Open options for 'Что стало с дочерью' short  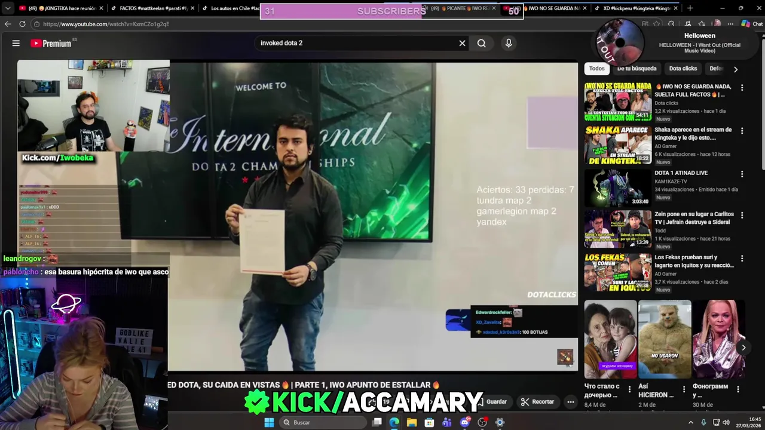pyautogui.click(x=629, y=389)
